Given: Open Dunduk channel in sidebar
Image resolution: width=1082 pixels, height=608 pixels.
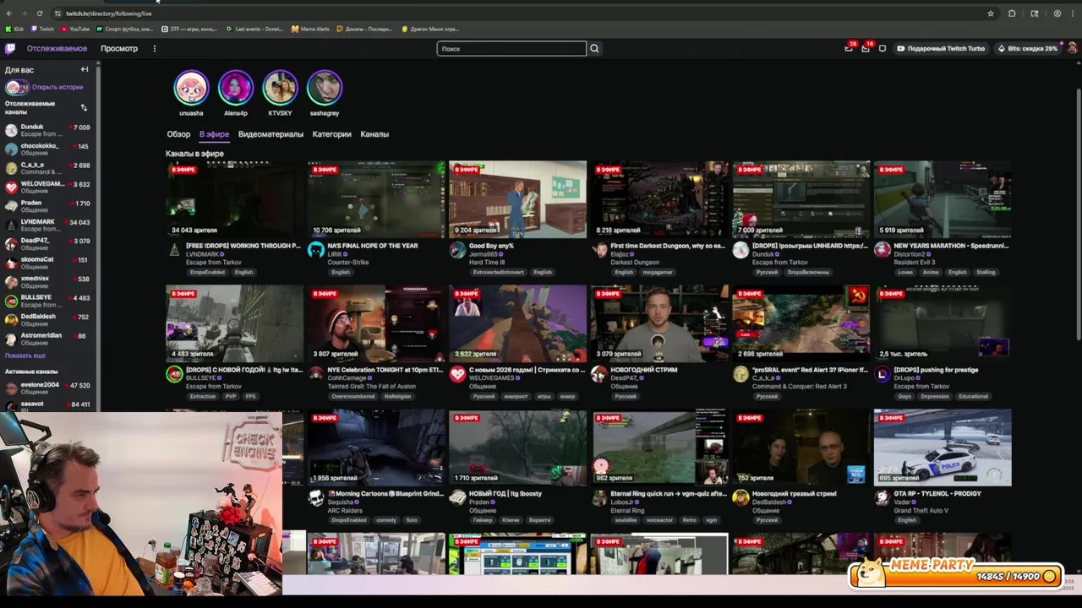Looking at the screenshot, I should [x=47, y=130].
